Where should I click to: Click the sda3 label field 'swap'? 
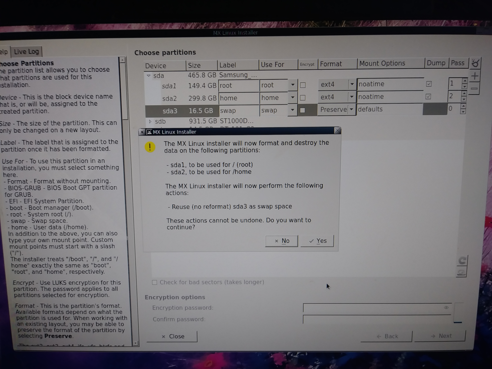(239, 110)
